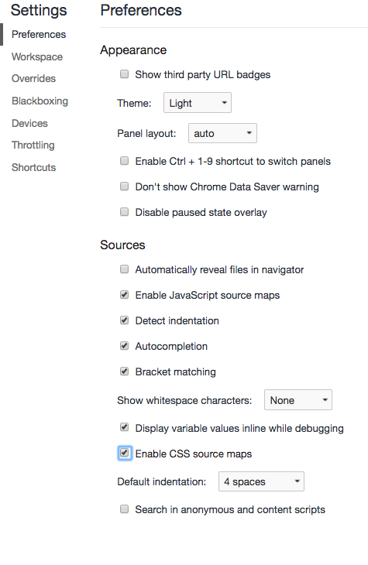368x565 pixels.
Task: Open the Overrides settings section
Action: coord(33,78)
